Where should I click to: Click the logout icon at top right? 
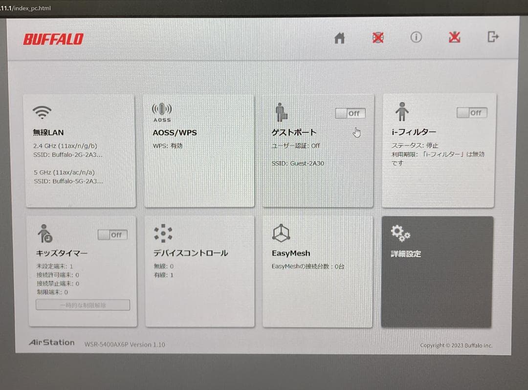(493, 37)
